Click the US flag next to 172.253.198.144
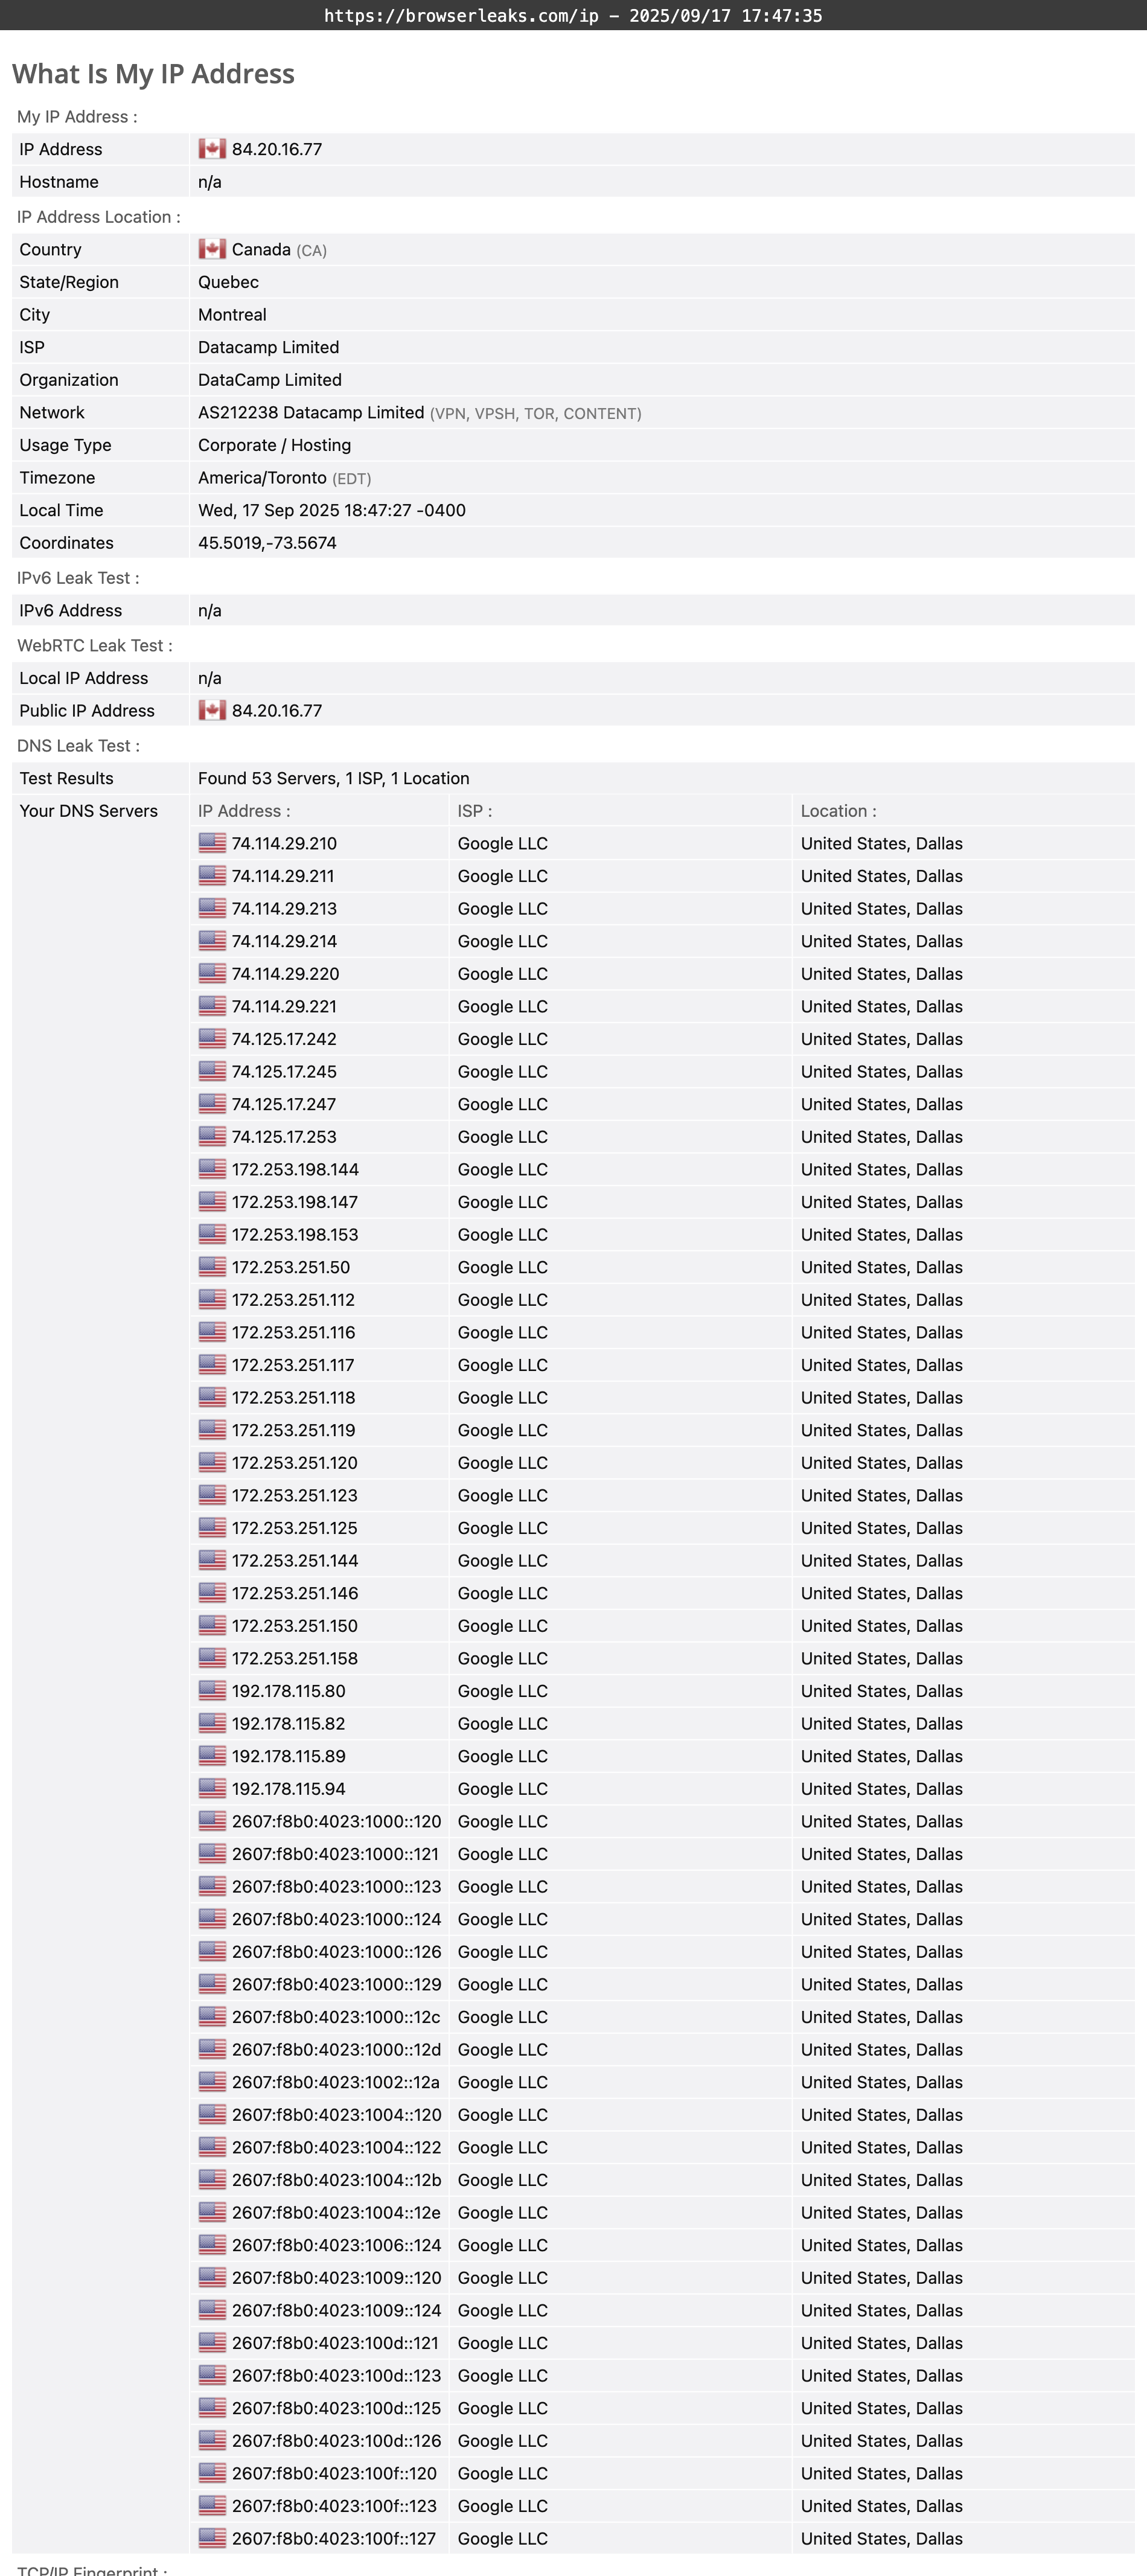This screenshot has width=1147, height=2576. [212, 1170]
